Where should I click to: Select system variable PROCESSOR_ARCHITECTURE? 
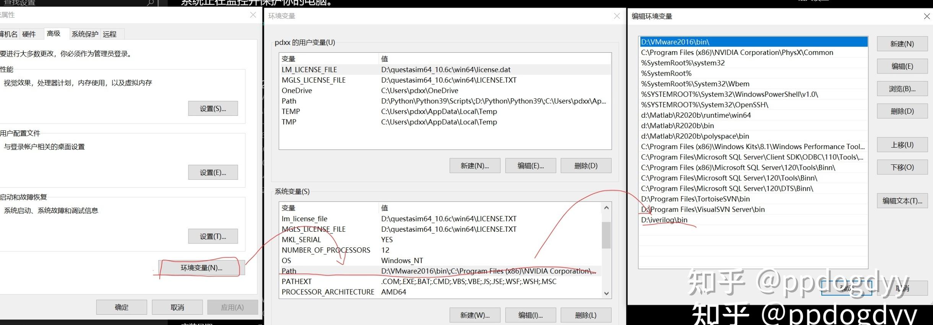click(440, 292)
